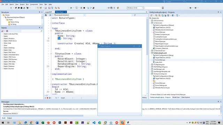Open Chrome from the taskbar

31,123
